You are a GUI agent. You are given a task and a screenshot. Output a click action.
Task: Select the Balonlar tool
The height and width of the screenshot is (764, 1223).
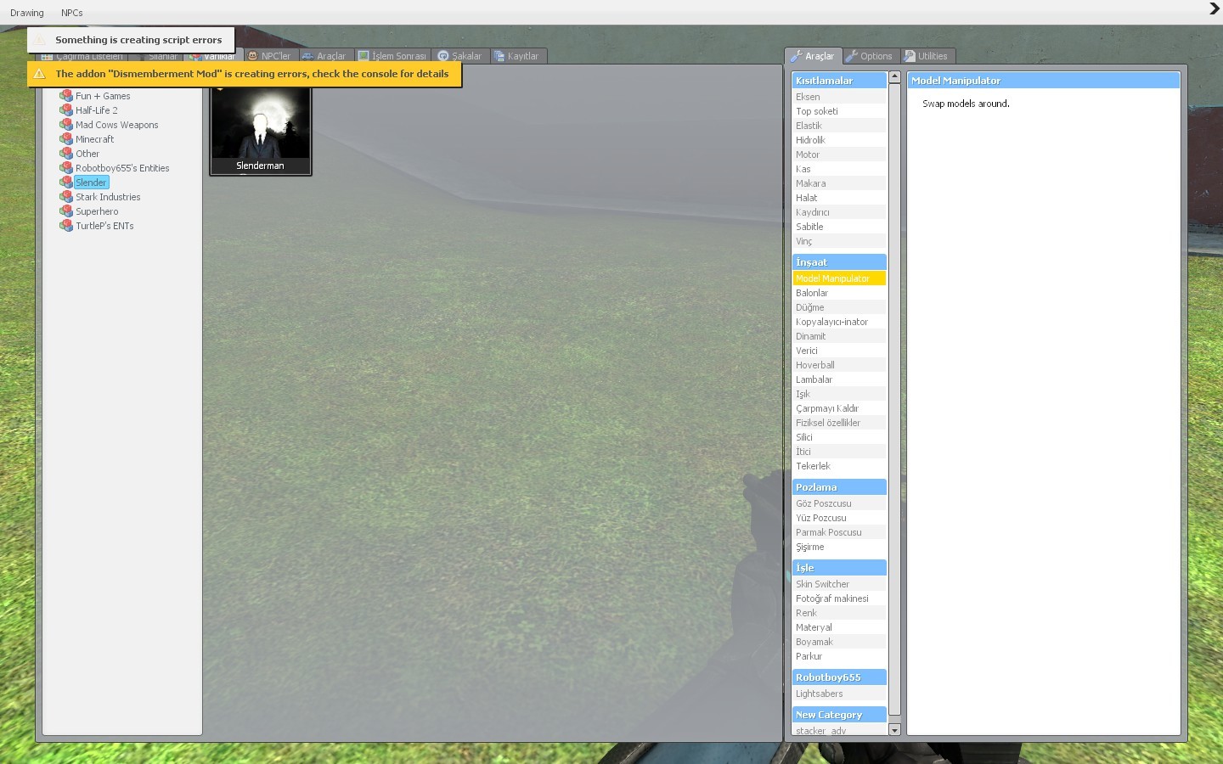[x=839, y=293]
